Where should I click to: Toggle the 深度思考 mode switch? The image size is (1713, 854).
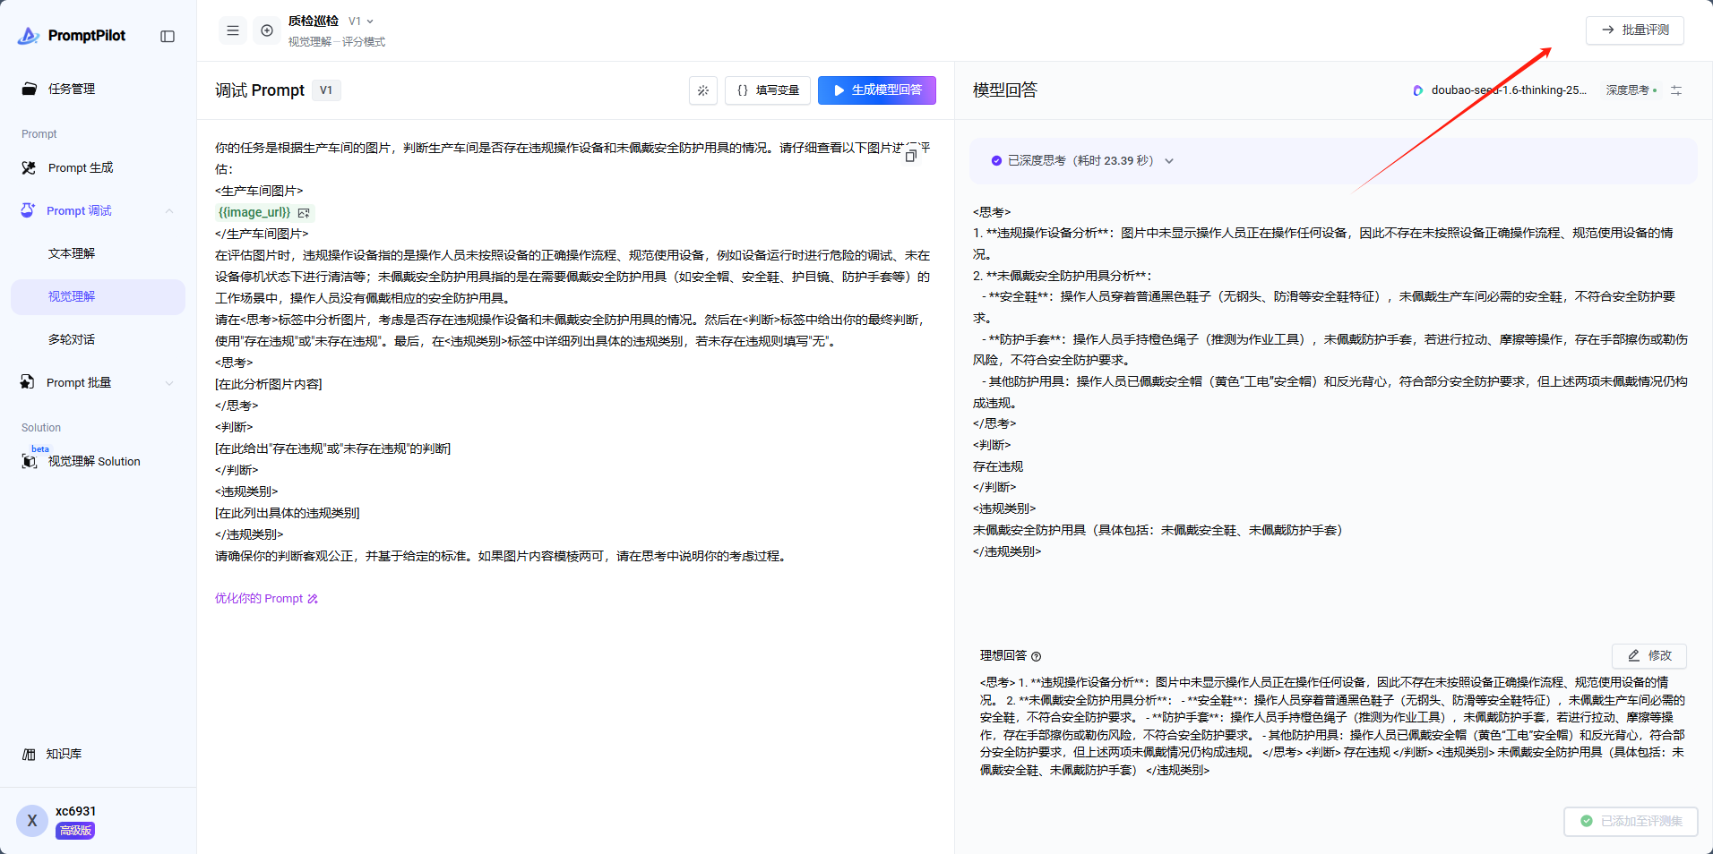[x=1631, y=90]
